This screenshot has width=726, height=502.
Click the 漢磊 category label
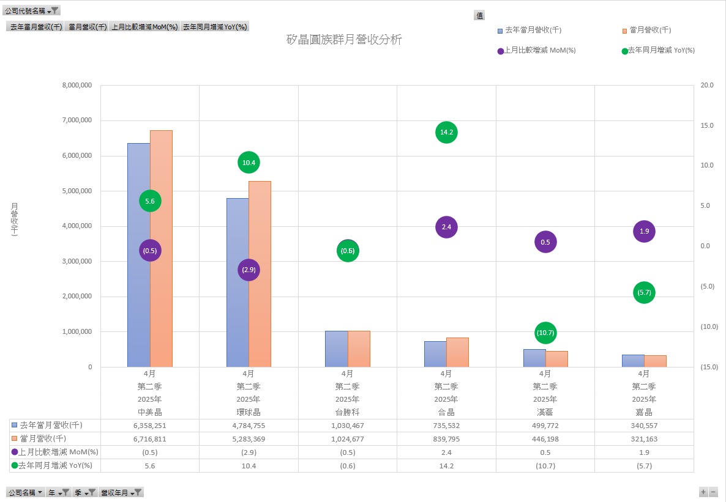coord(545,412)
